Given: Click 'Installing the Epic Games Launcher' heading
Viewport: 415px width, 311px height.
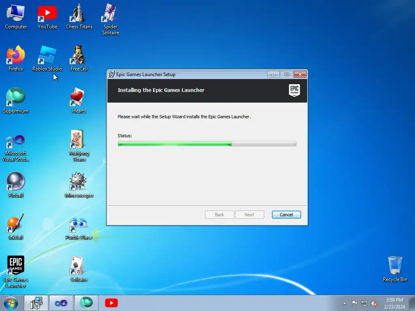Looking at the screenshot, I should pos(161,90).
